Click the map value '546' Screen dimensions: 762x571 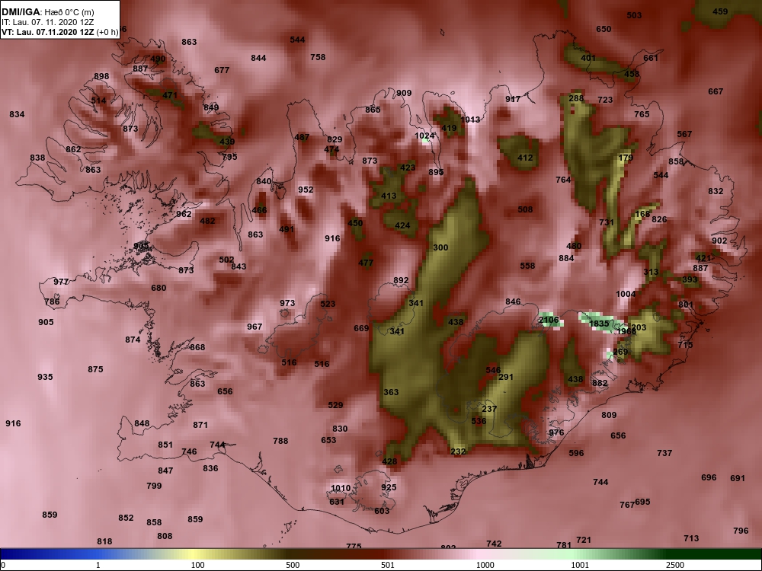coord(493,369)
